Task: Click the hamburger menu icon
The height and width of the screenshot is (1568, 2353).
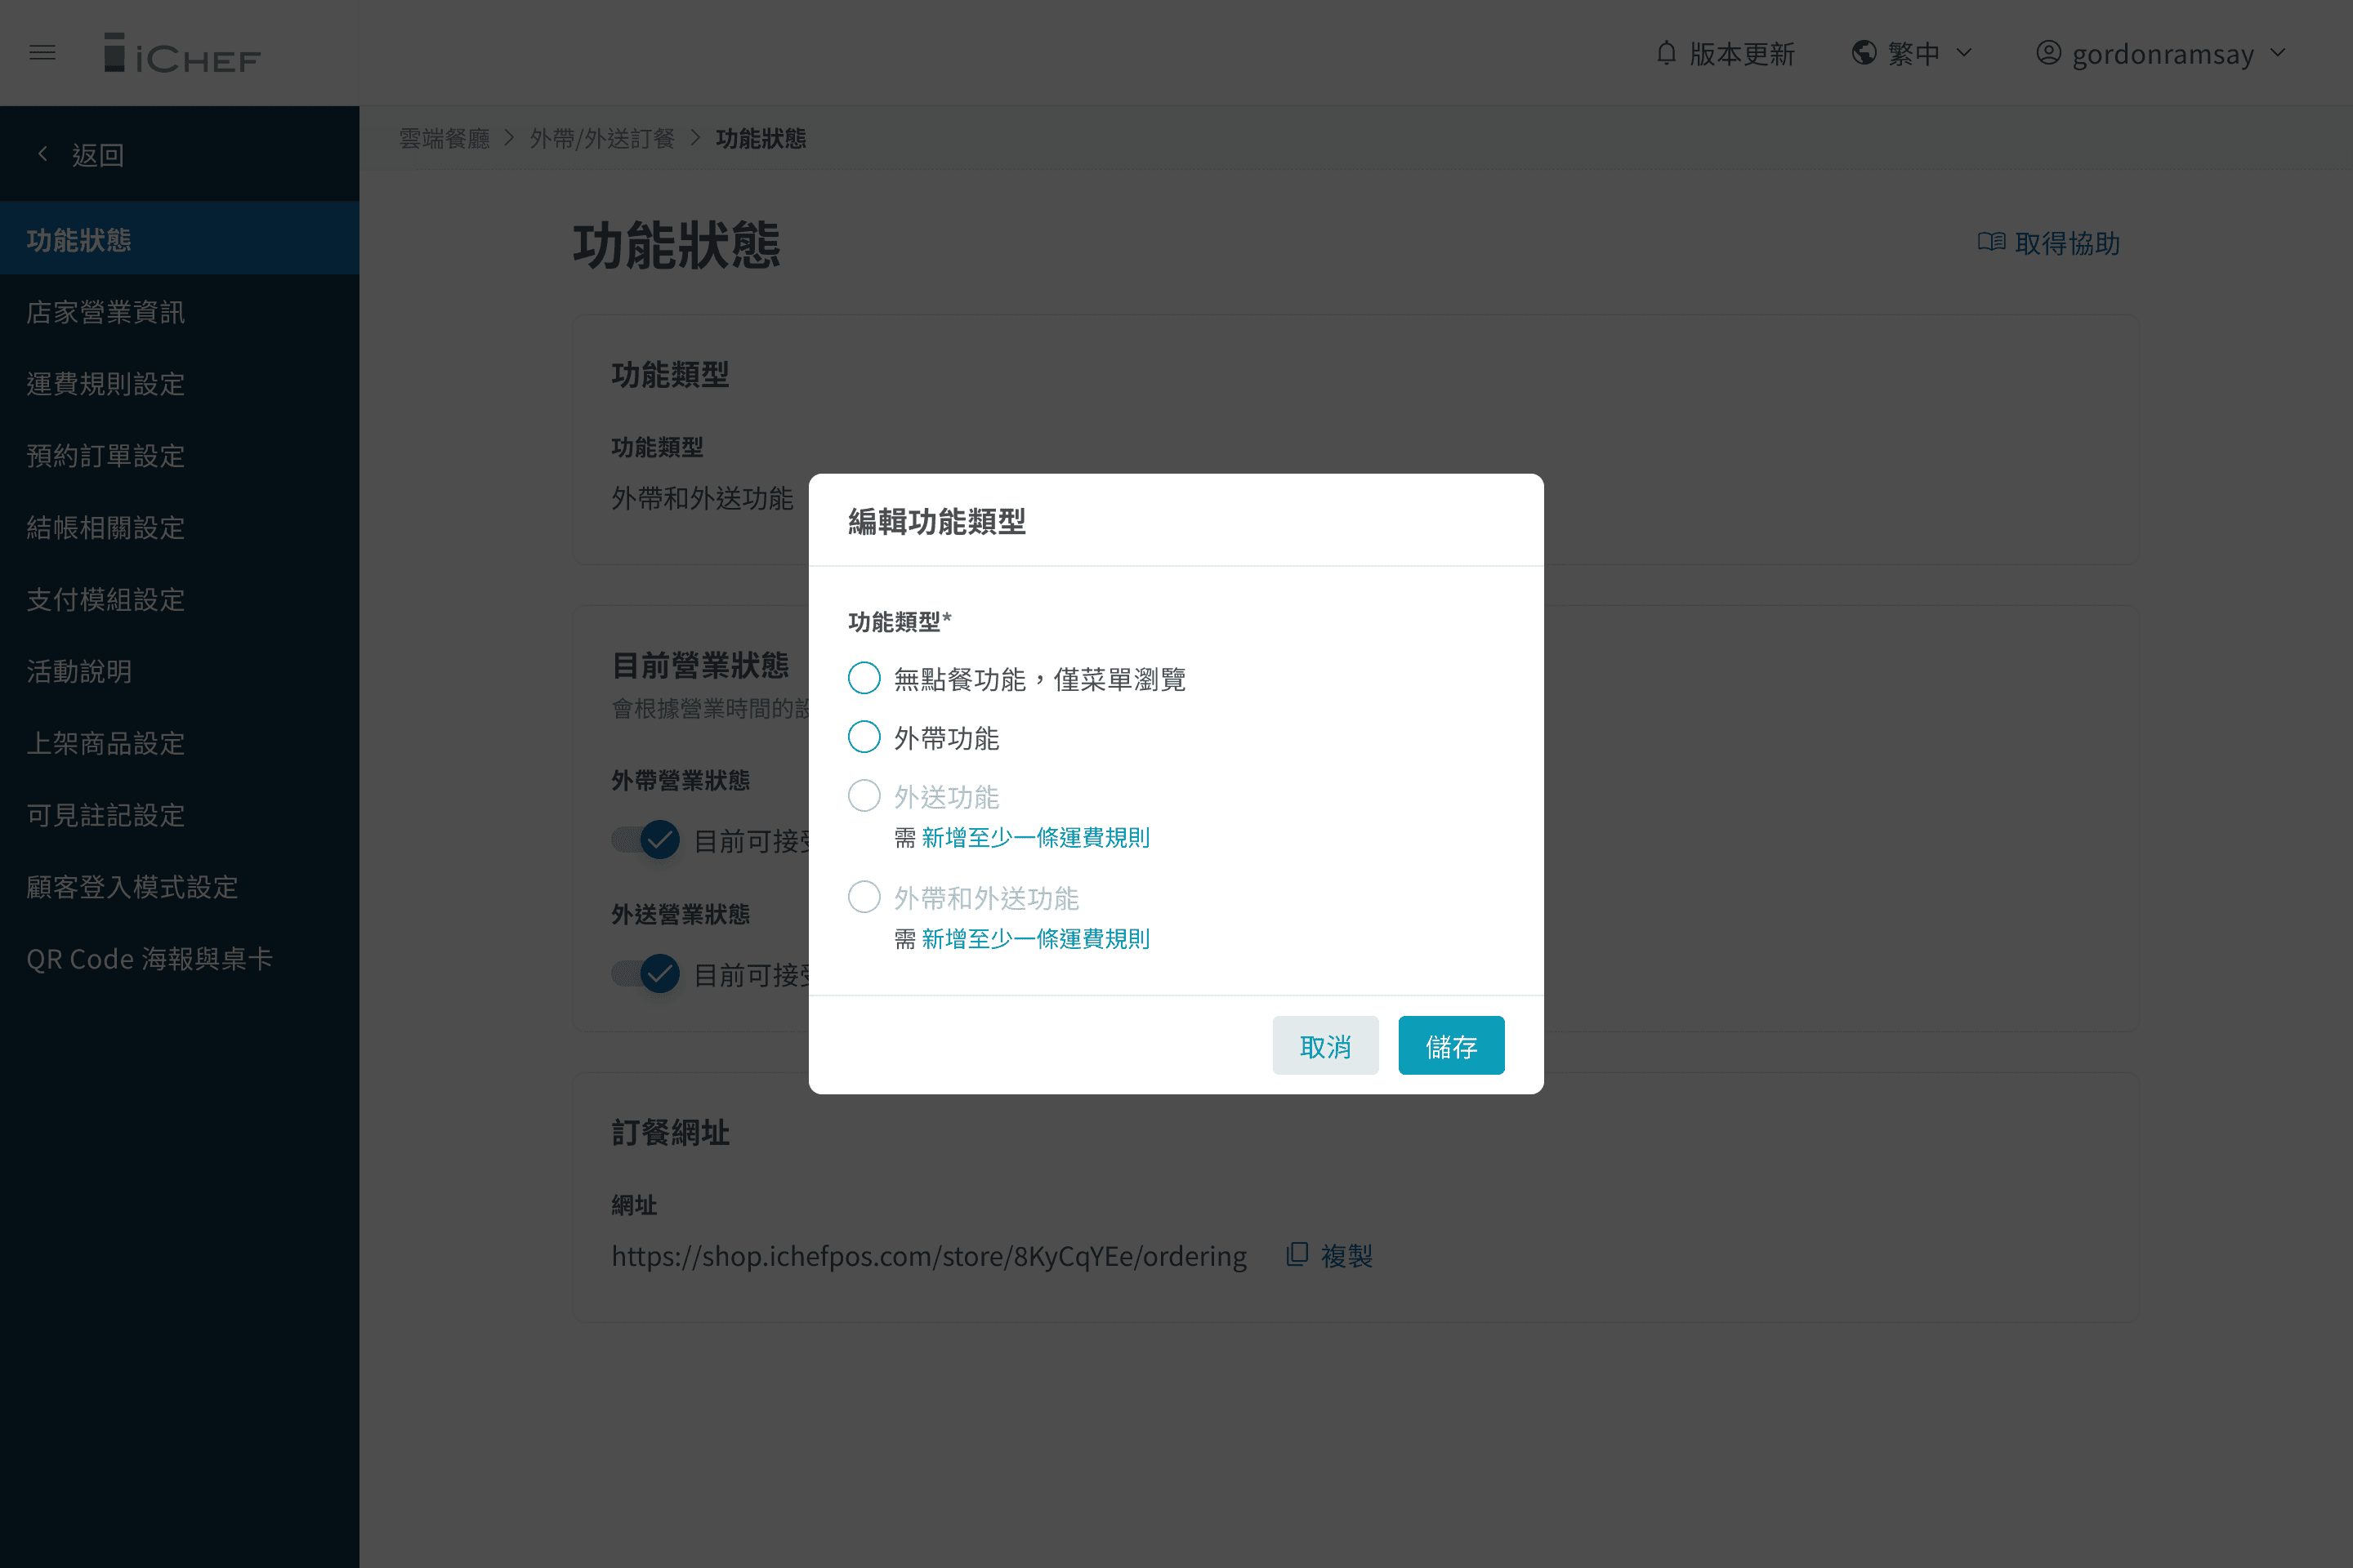Action: pyautogui.click(x=42, y=52)
